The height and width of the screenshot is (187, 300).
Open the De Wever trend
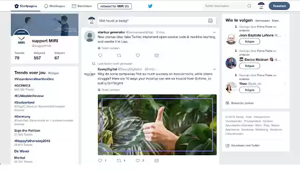[x=22, y=151]
